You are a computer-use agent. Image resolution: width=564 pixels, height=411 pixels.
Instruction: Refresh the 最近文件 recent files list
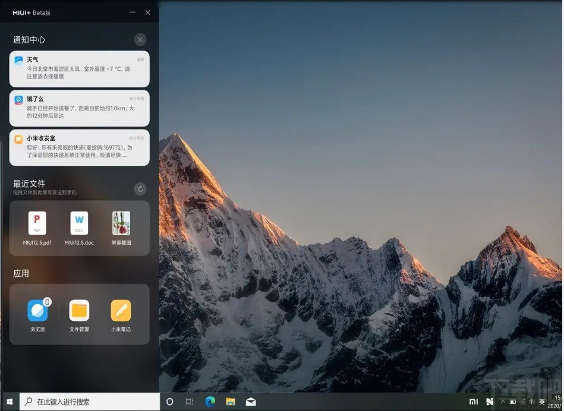click(140, 189)
